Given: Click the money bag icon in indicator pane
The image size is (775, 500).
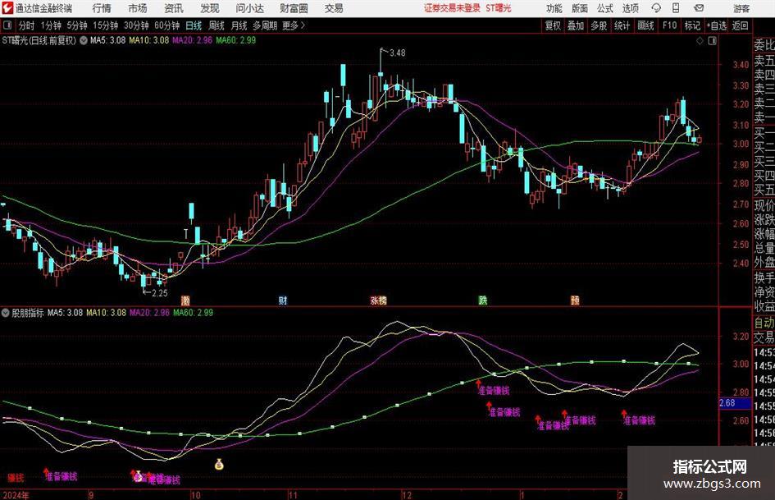Looking at the screenshot, I should pos(219,465).
